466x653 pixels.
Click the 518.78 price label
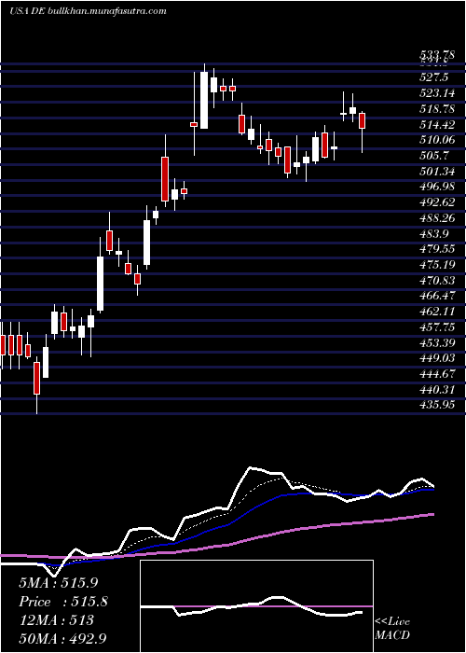pos(437,109)
